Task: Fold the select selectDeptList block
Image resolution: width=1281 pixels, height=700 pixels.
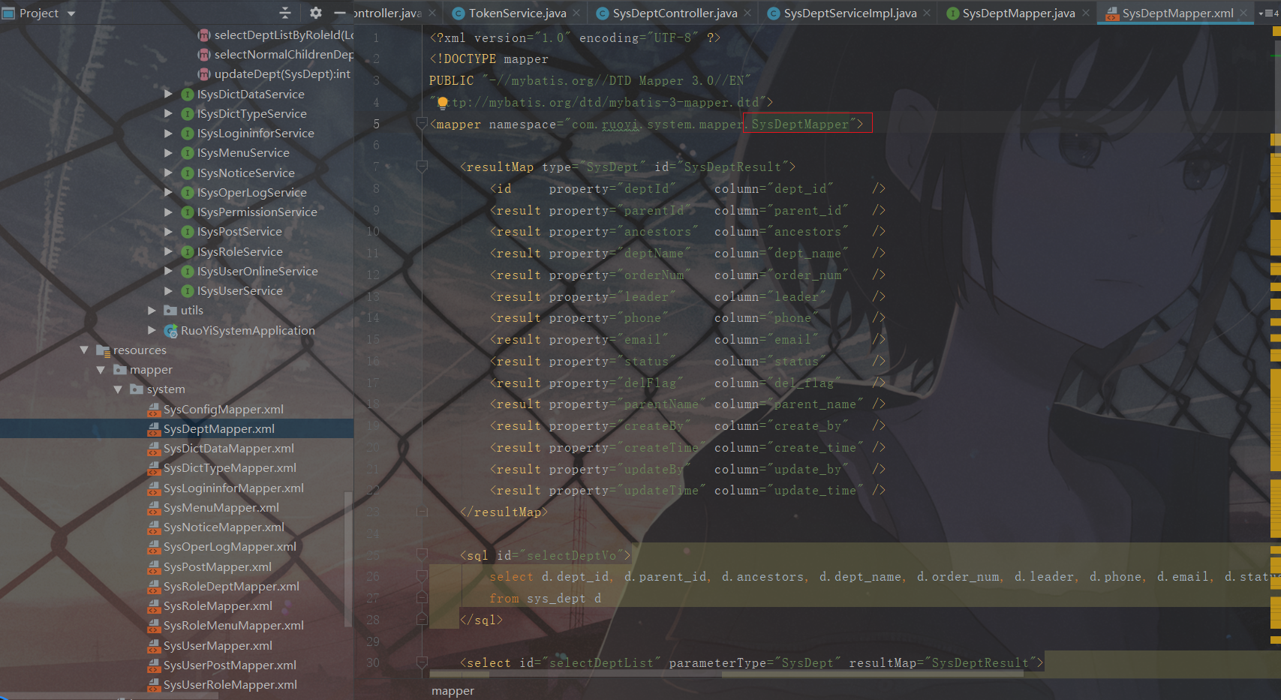Action: (422, 662)
